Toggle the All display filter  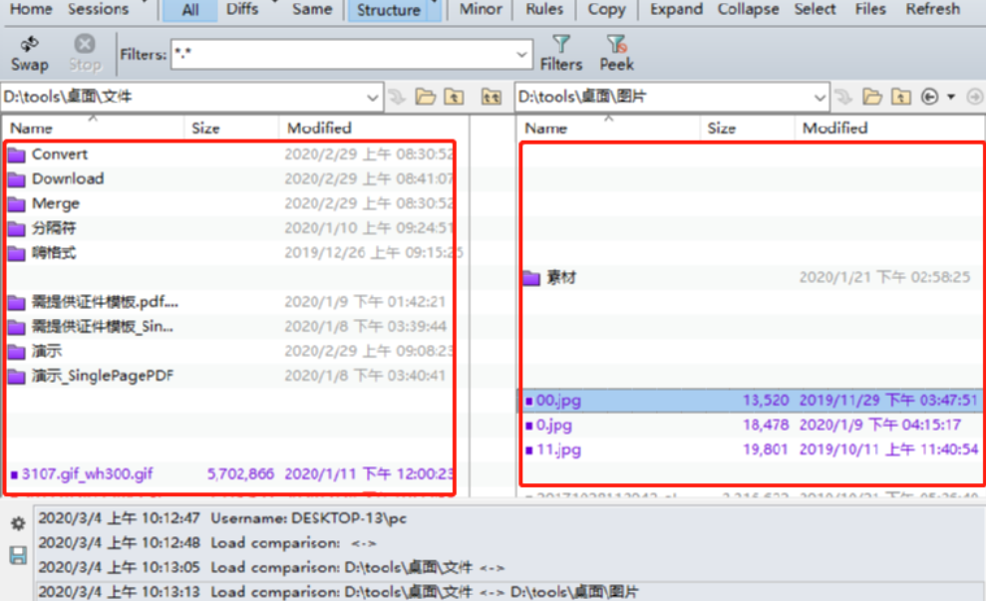click(x=189, y=10)
